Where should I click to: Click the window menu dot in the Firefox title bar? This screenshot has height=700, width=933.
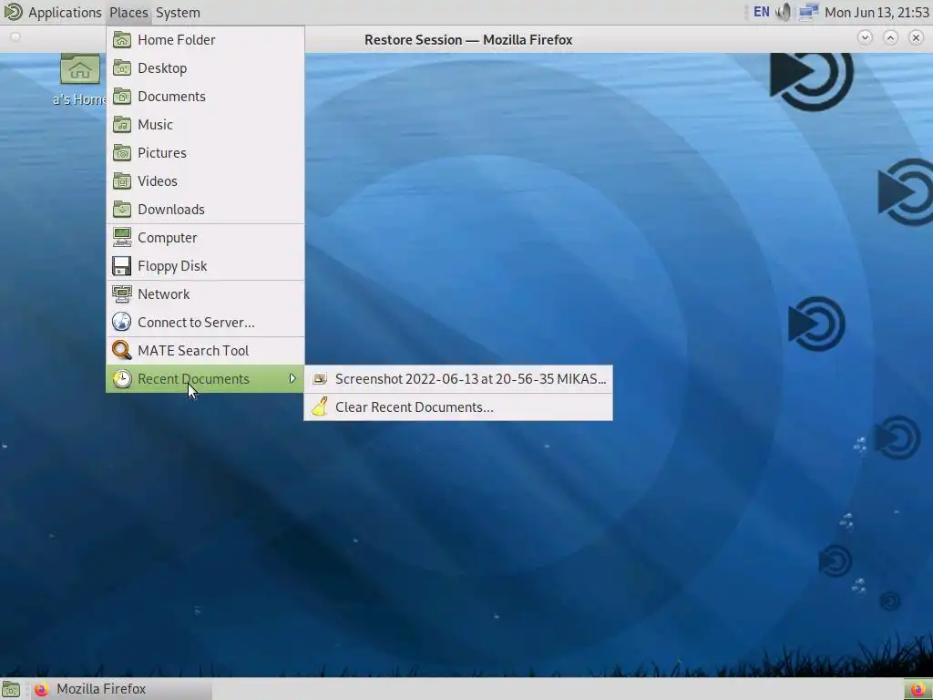coord(15,37)
